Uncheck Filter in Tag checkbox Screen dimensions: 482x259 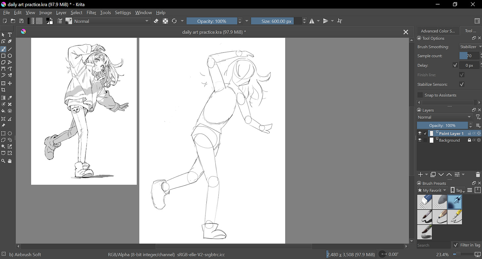pyautogui.click(x=456, y=245)
